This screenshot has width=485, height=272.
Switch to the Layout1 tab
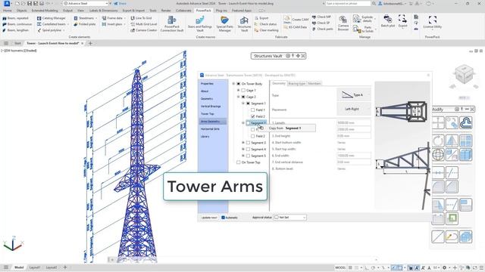[35, 267]
